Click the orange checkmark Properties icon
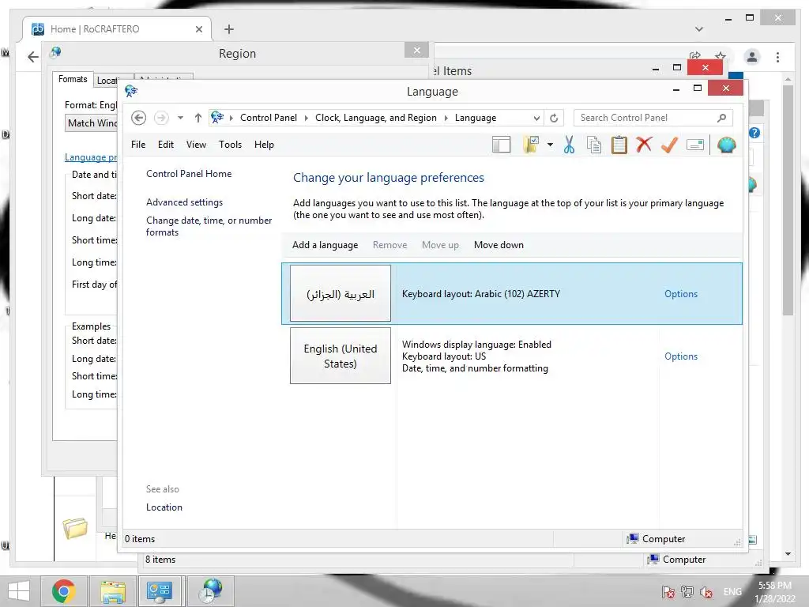The width and height of the screenshot is (809, 607). point(669,145)
